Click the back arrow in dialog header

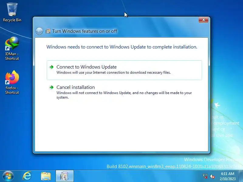point(39,31)
